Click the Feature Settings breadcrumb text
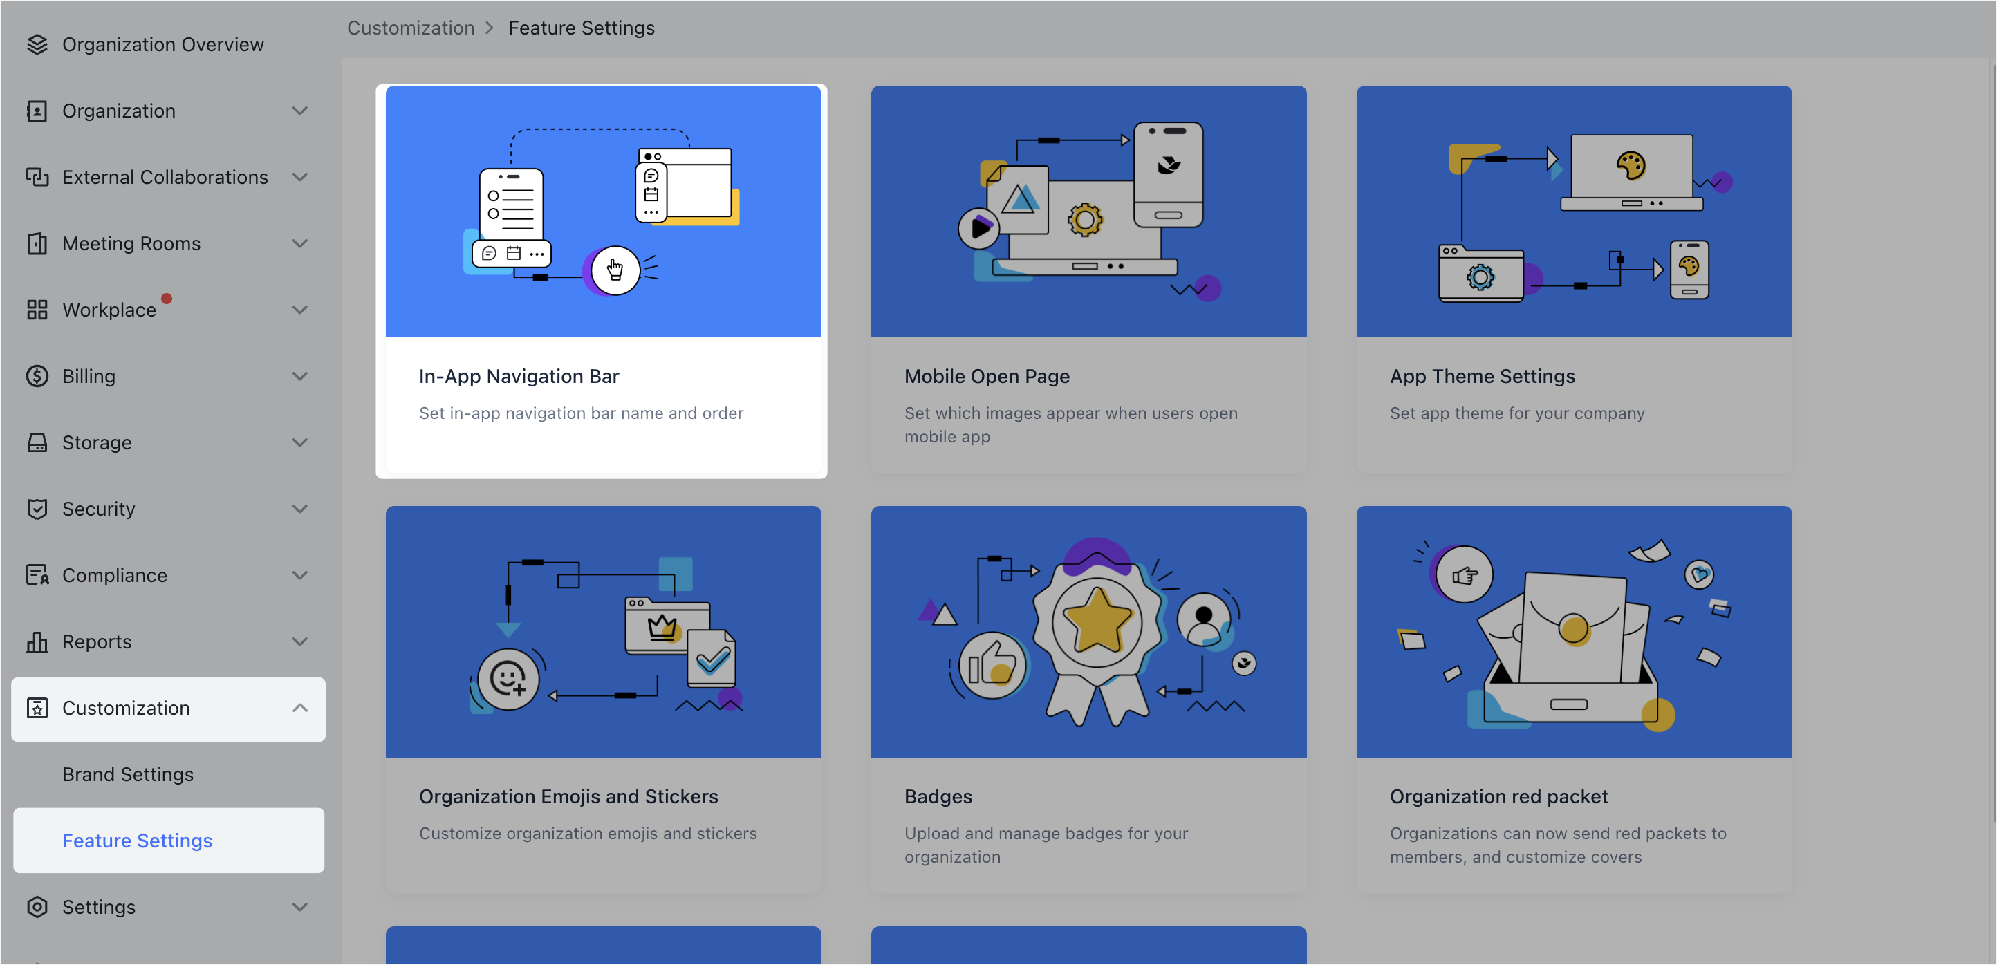This screenshot has width=1997, height=965. tap(582, 28)
